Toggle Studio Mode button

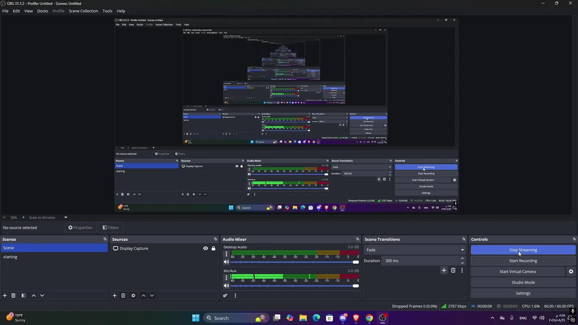523,283
